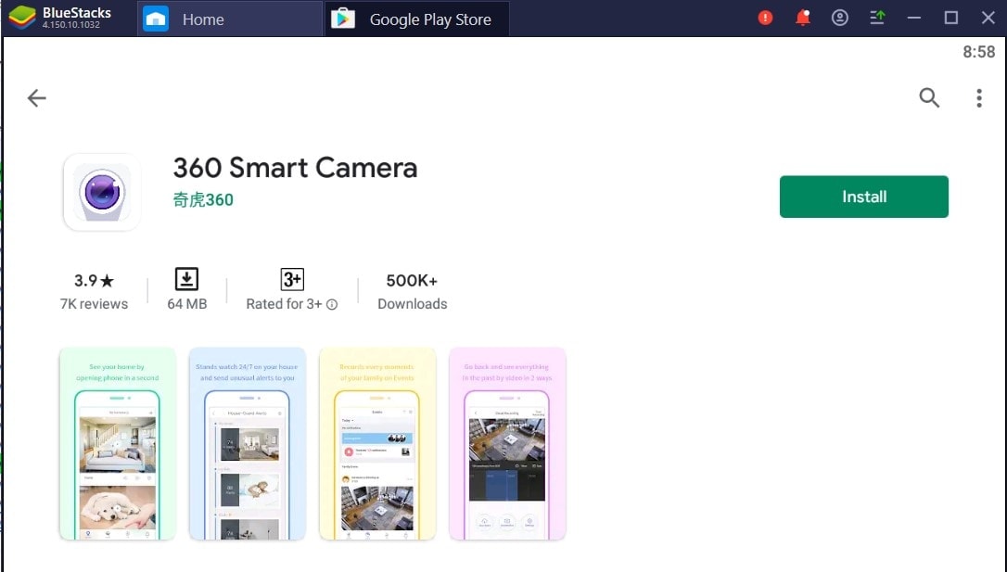Click the 64 MB size text
This screenshot has width=1007, height=572.
[187, 304]
